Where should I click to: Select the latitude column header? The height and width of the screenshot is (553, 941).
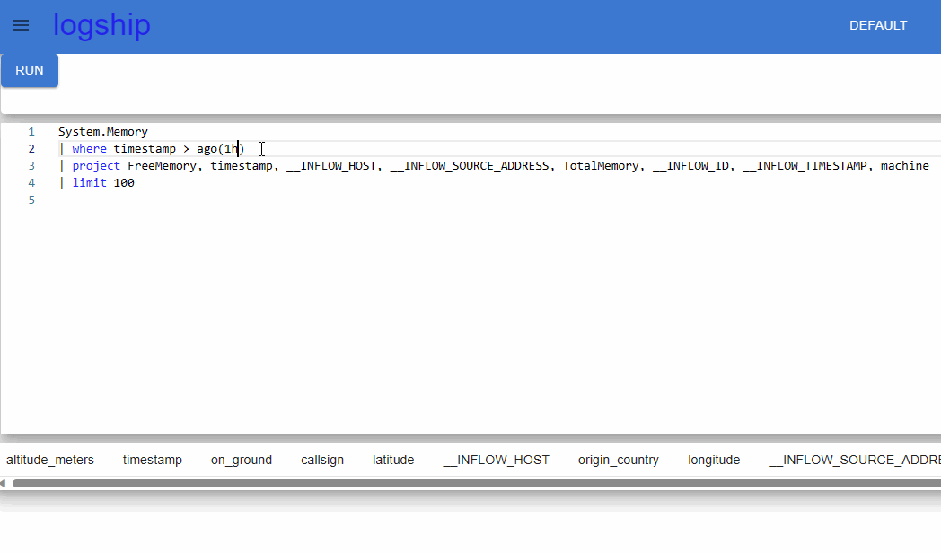[393, 460]
